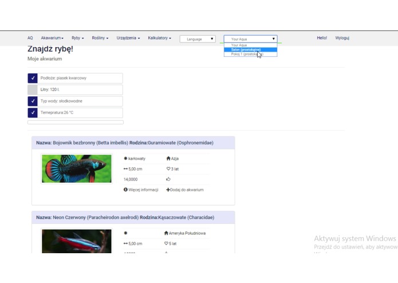Click thumbs-up icon on Bojownik card
398x283 pixels.
click(168, 179)
